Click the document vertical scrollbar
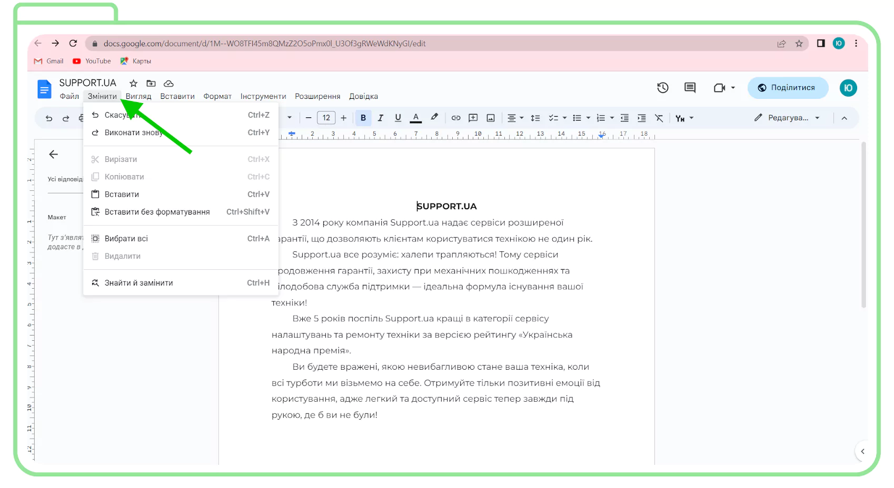 pos(863,225)
